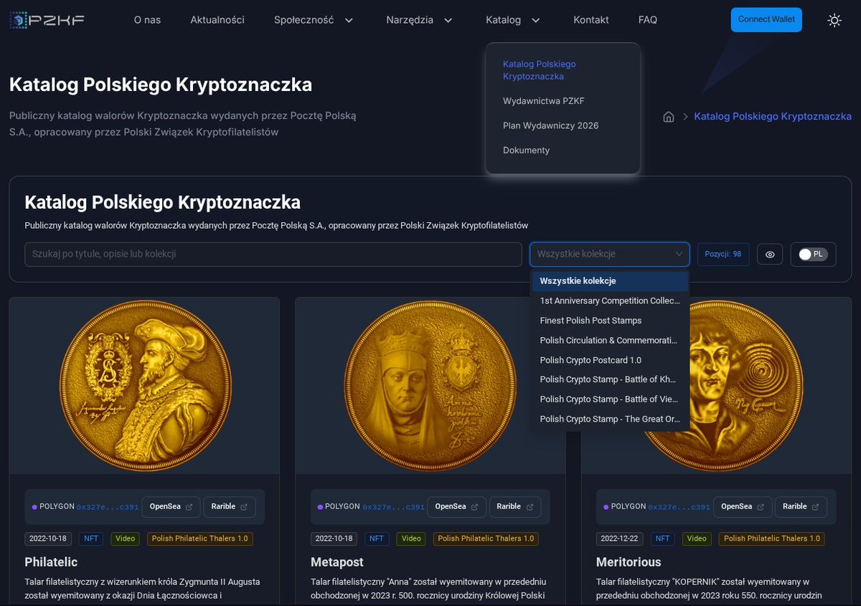Switch the PL language toggle
This screenshot has height=606, width=861.
(813, 255)
